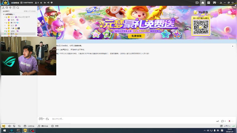The image size is (237, 133).
Task: Click the channel ID number 1460756056
Action: click(x=28, y=3)
